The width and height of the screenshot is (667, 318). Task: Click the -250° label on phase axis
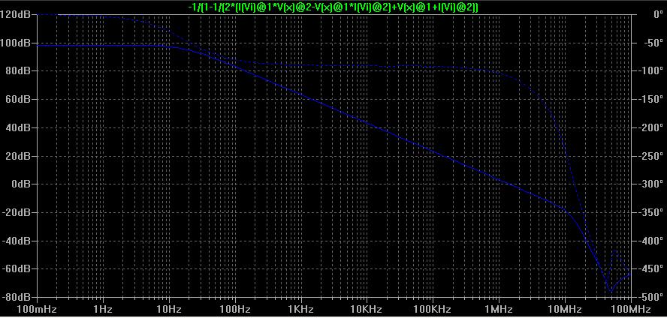click(x=650, y=156)
